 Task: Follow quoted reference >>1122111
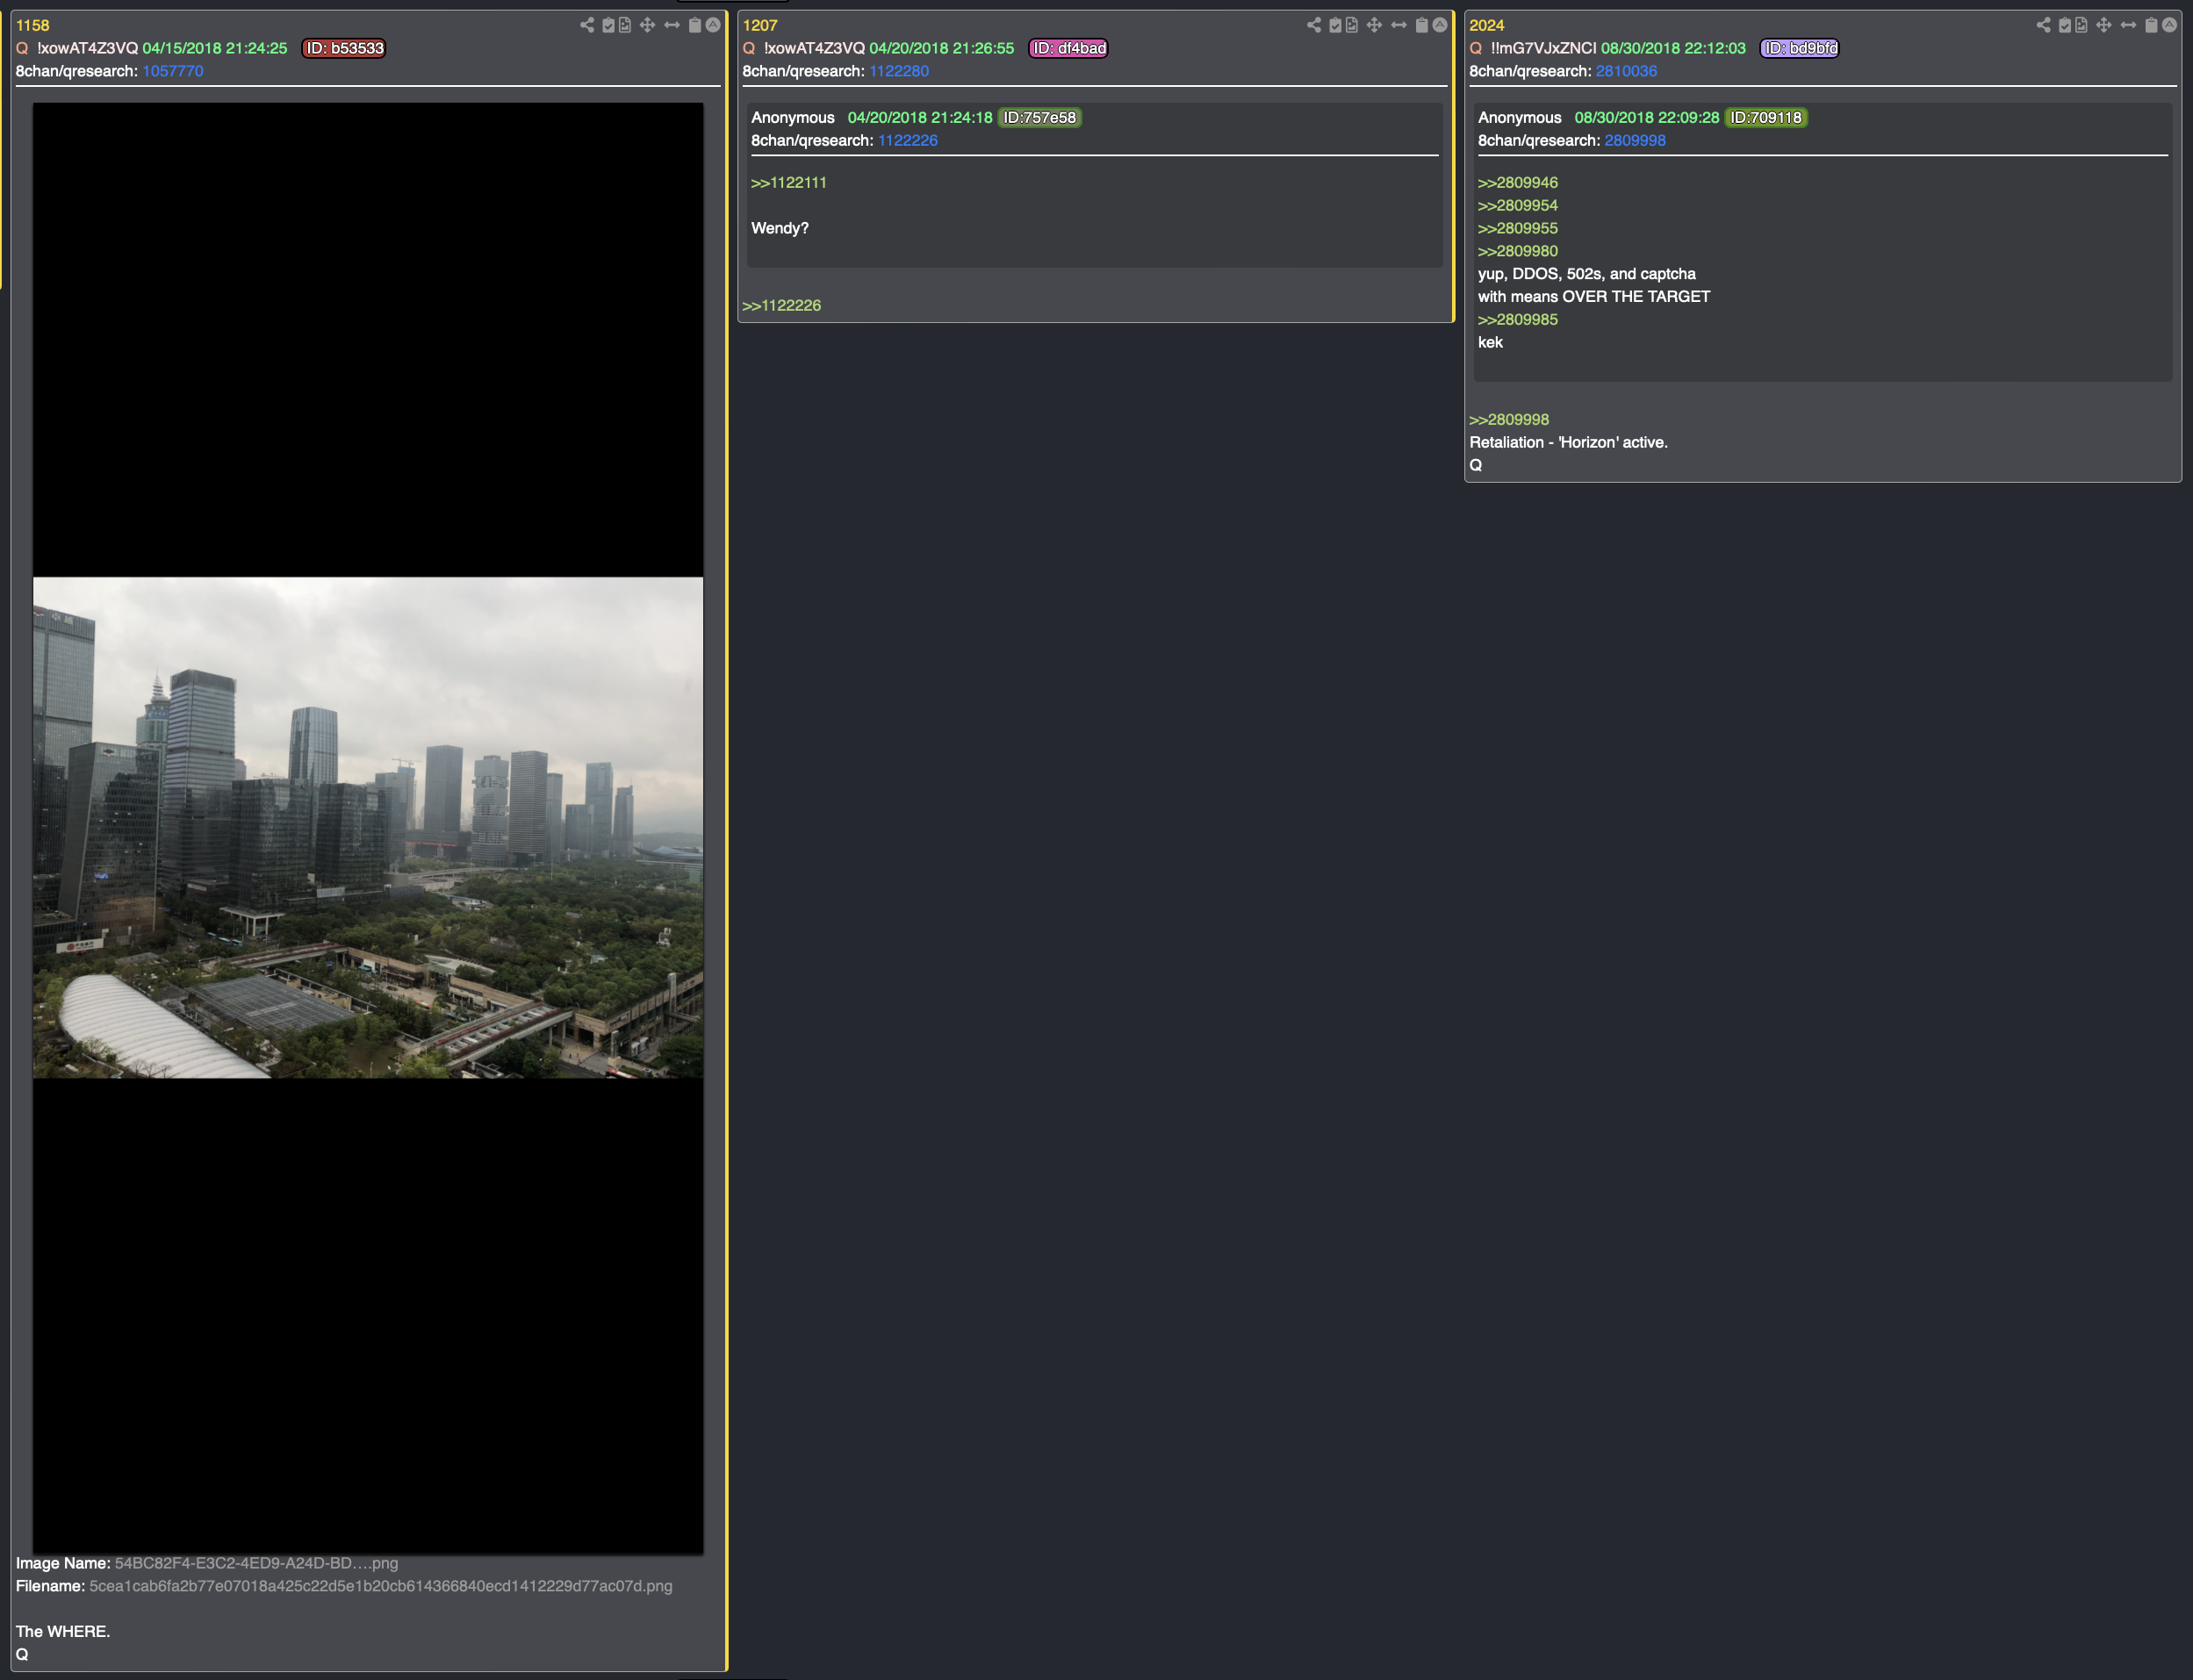point(788,183)
